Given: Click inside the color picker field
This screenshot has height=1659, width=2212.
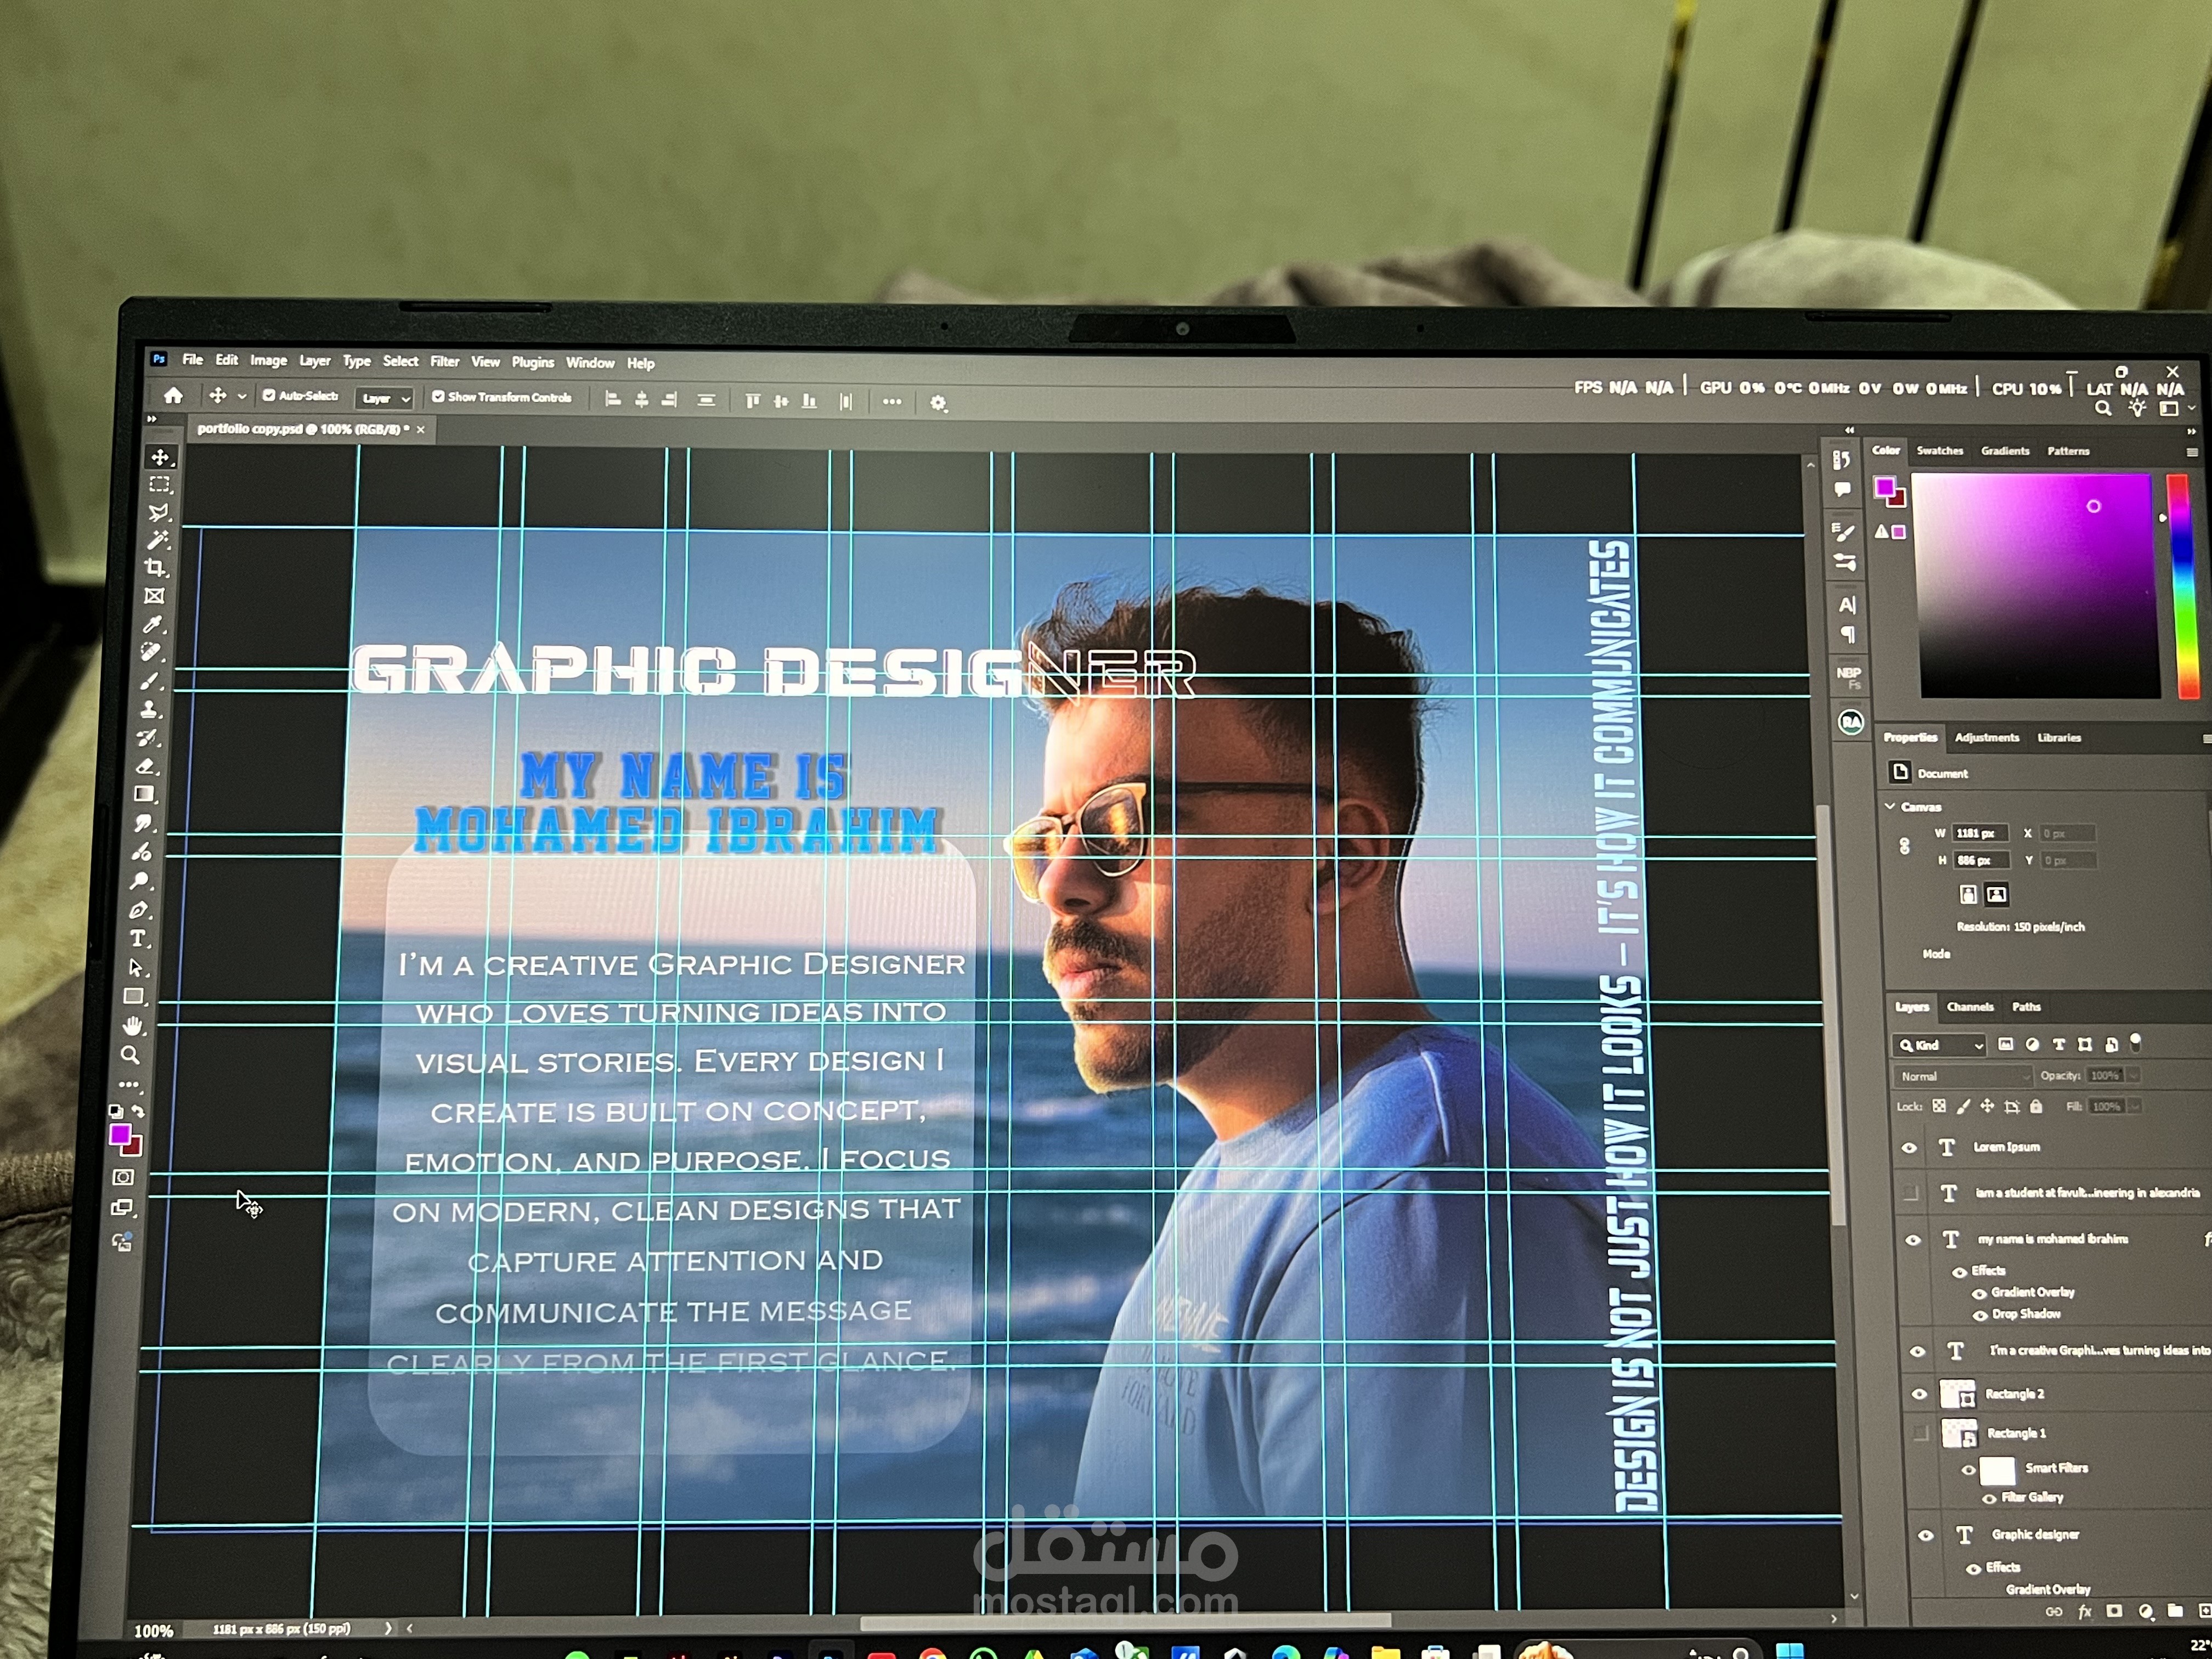Looking at the screenshot, I should click(x=2035, y=585).
